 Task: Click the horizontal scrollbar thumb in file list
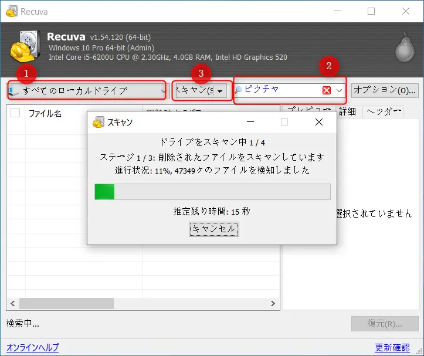[66, 304]
